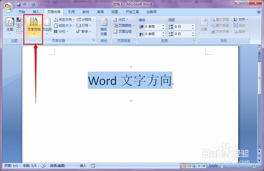Switch to print layout view

184,166
